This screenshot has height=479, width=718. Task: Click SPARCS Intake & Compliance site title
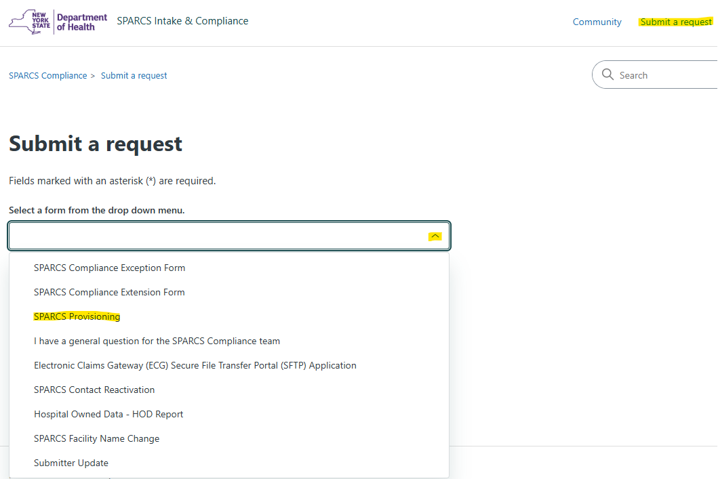tap(182, 21)
